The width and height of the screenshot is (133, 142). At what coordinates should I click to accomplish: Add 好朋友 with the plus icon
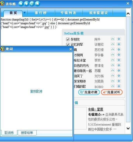[x=119, y=39]
